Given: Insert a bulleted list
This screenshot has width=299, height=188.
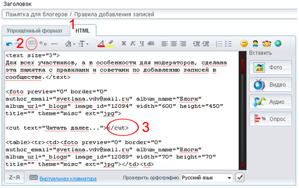Looking at the screenshot, I should pyautogui.click(x=228, y=44).
